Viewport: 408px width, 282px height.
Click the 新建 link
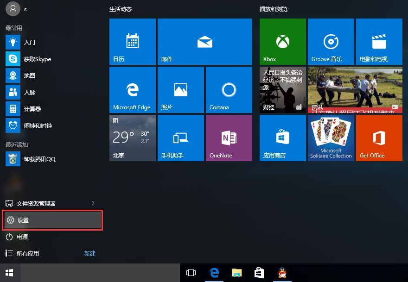(89, 253)
